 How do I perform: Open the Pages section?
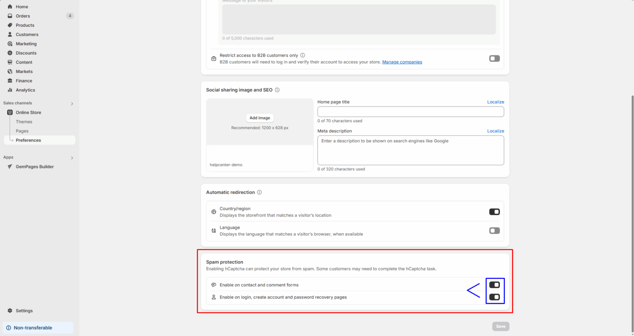point(21,131)
